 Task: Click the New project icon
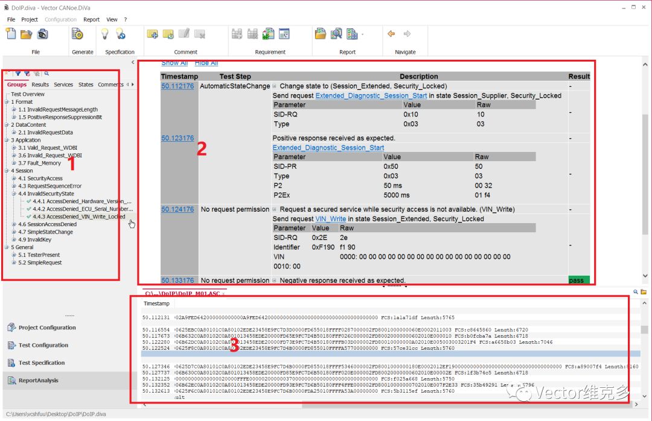(11, 34)
